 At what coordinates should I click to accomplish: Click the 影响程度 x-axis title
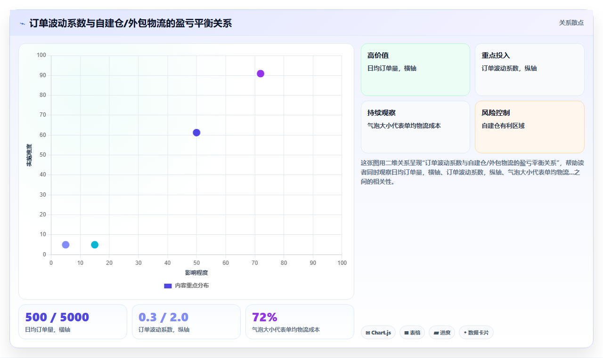tap(196, 273)
